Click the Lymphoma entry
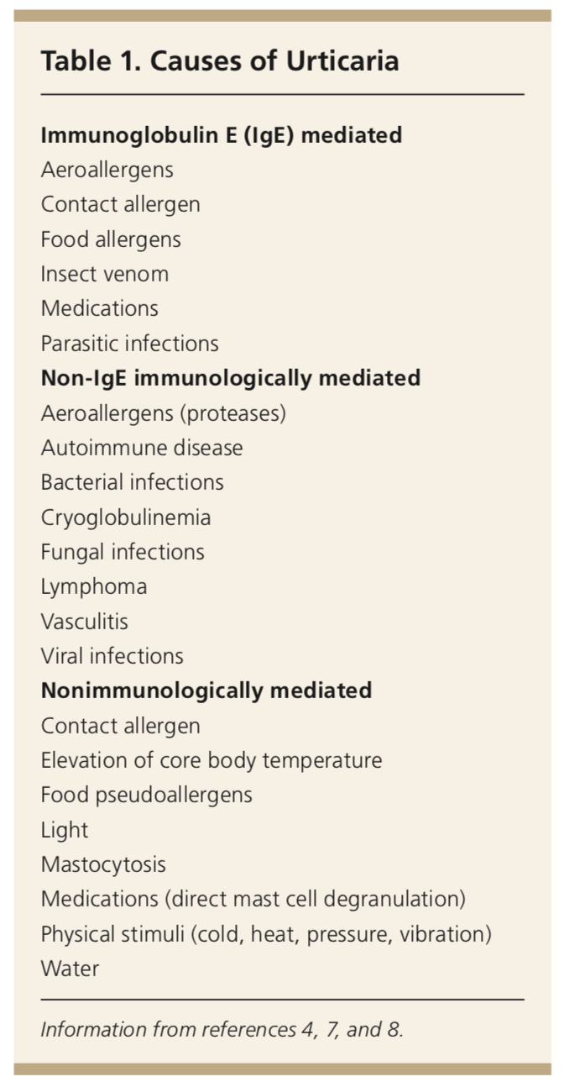Viewport: 564px width, 1082px height. pyautogui.click(x=94, y=586)
